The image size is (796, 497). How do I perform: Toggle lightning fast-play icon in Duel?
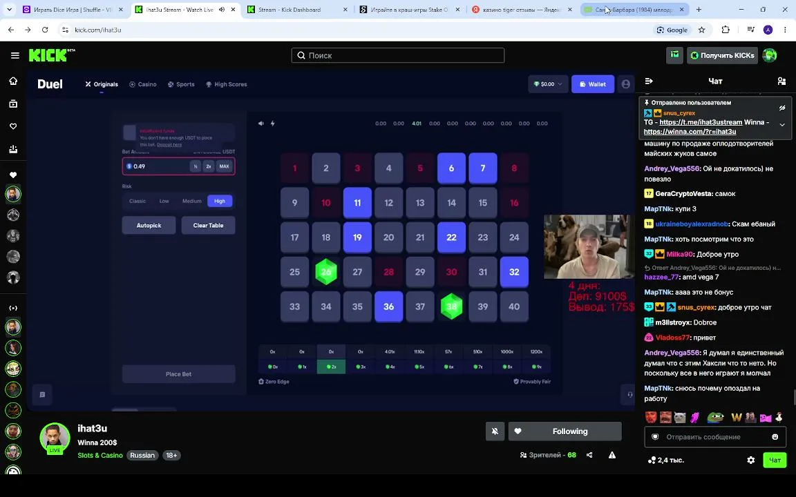click(273, 124)
